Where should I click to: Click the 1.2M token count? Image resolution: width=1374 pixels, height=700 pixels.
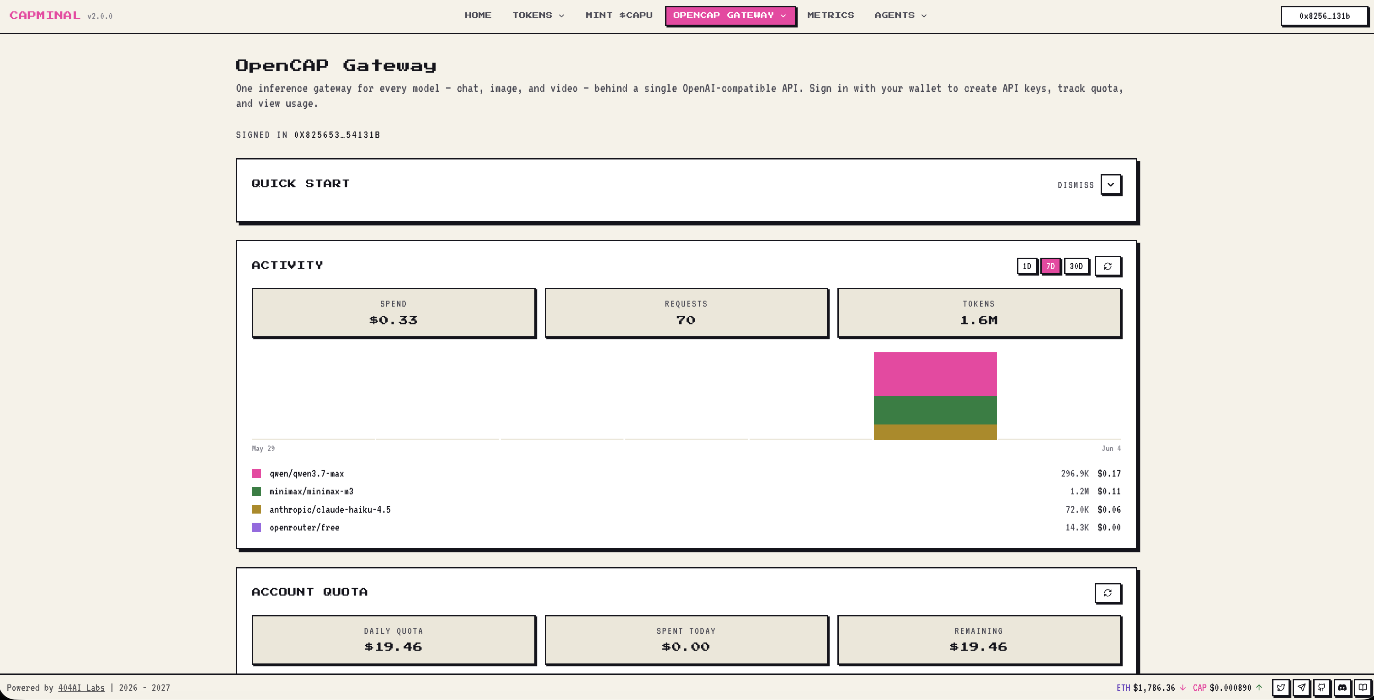[1079, 492]
